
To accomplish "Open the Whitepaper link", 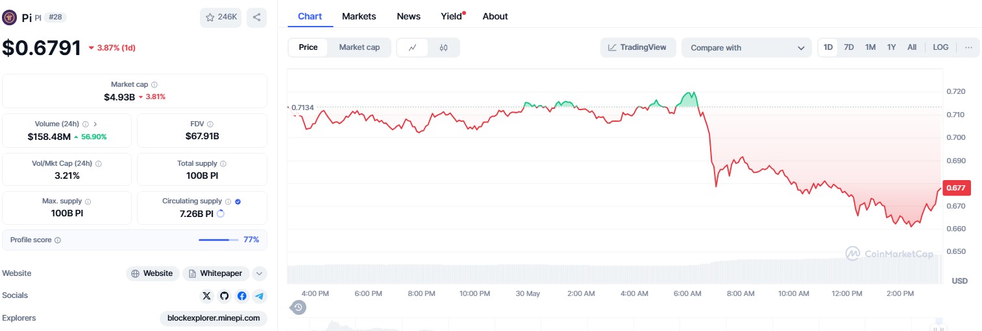I will pos(215,273).
